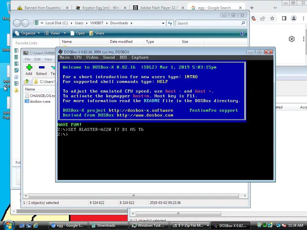Open Google quick settings gear
307x230 pixels.
(292, 39)
